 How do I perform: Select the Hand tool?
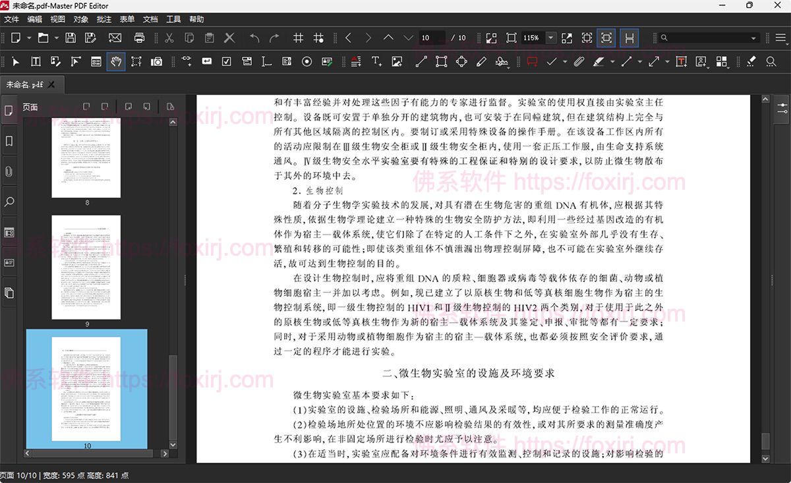[117, 61]
